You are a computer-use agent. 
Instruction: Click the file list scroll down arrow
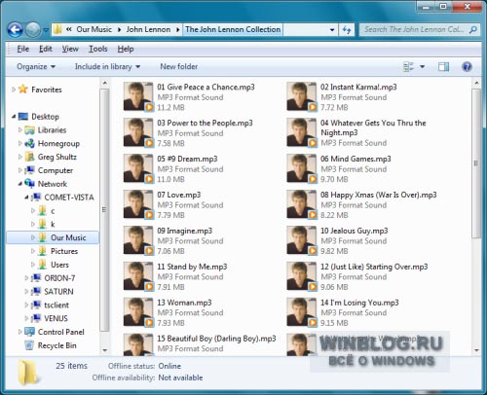476,350
